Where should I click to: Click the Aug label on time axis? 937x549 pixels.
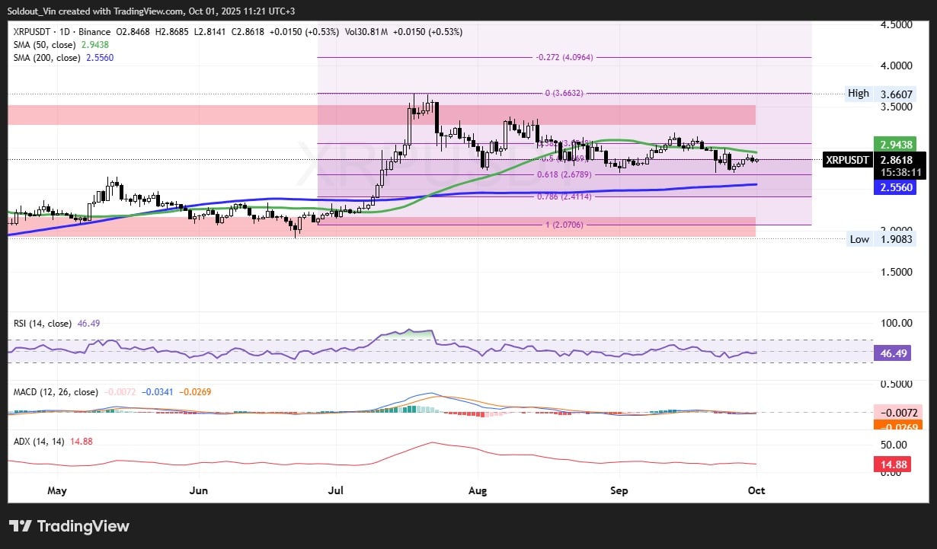point(478,491)
